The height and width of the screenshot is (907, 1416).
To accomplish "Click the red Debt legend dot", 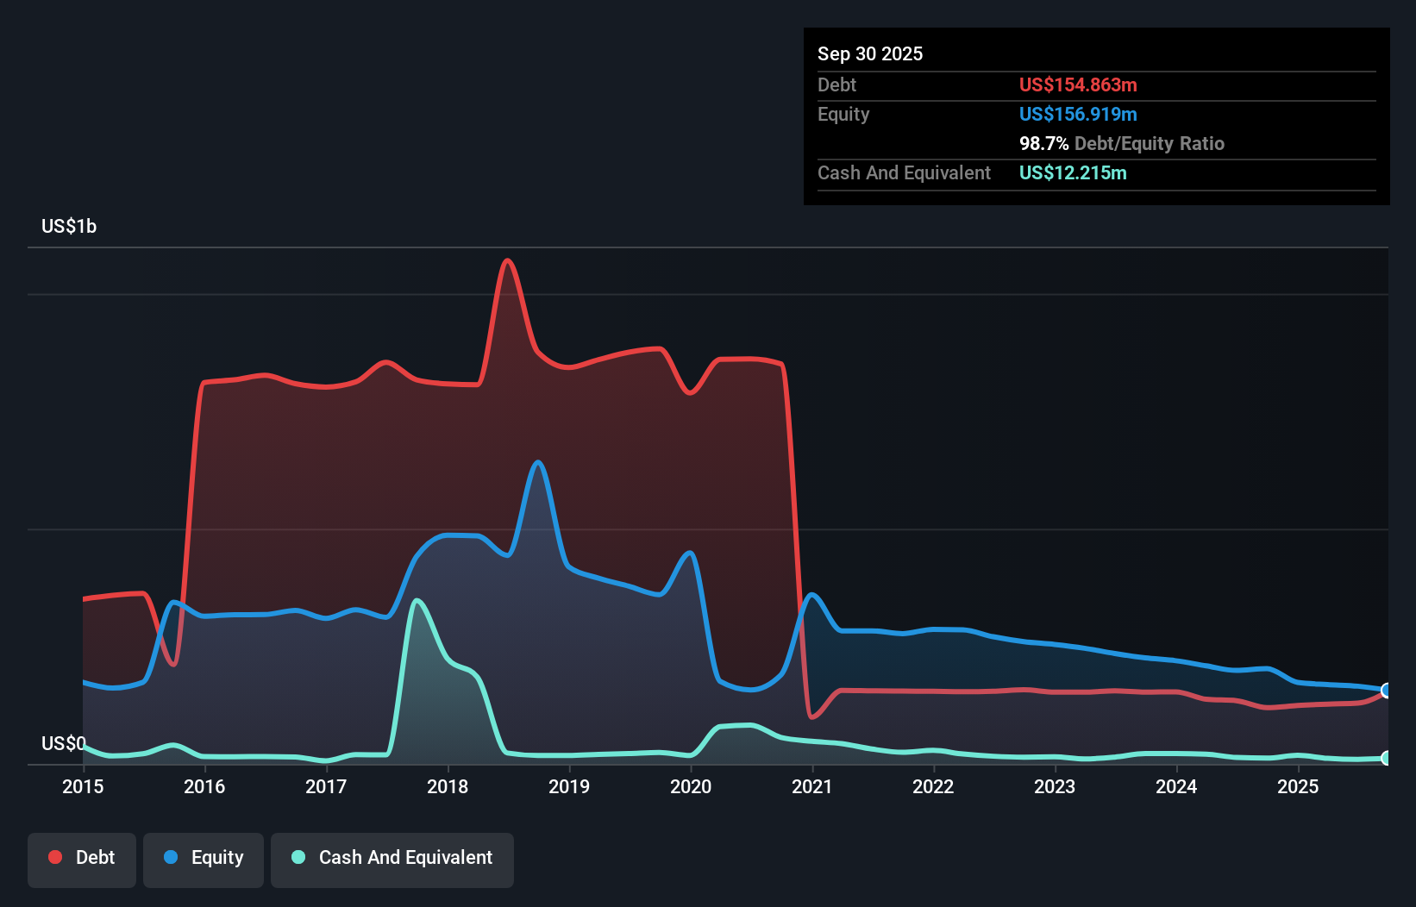I will pos(53,857).
